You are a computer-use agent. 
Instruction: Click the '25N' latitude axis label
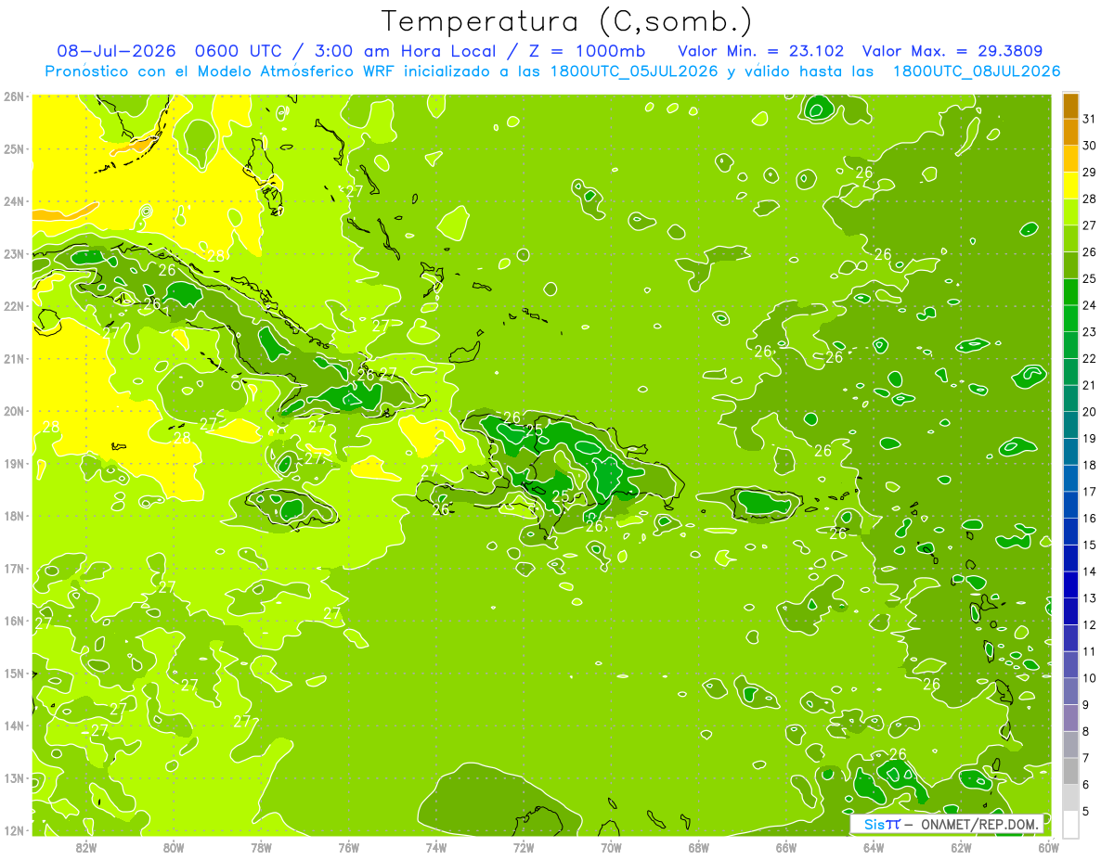(x=13, y=149)
